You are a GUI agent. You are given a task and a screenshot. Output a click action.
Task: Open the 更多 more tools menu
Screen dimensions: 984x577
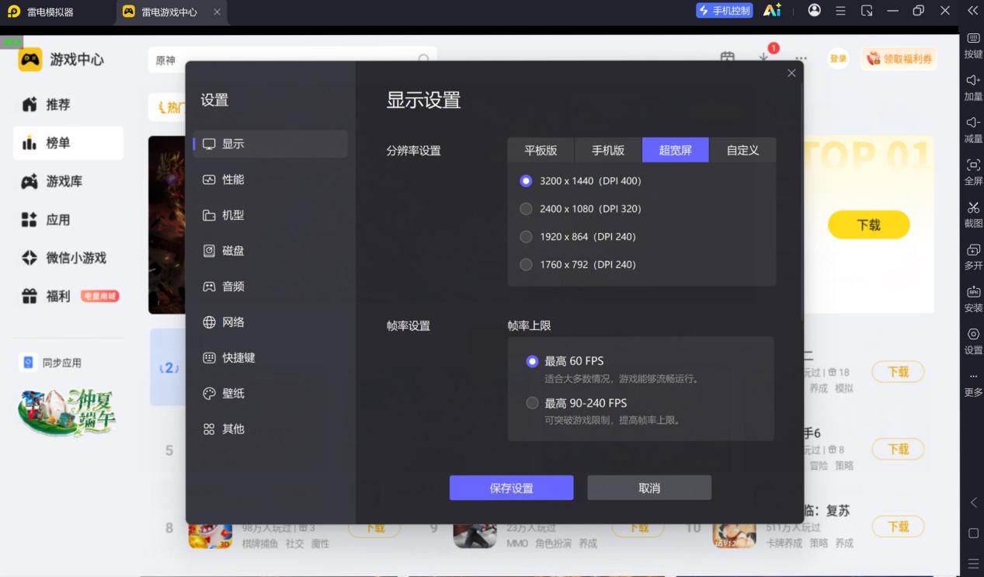tap(973, 384)
